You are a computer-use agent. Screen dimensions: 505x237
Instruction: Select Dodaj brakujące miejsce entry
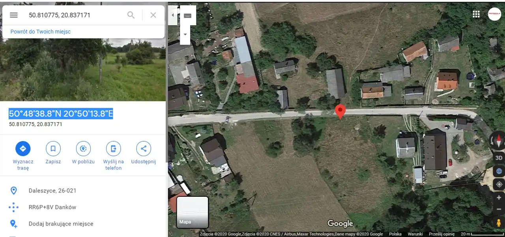coord(61,224)
